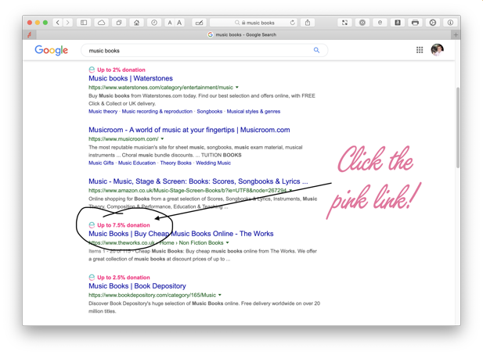
Task: Click the musicroom.com green URL text
Action: tap(124, 139)
